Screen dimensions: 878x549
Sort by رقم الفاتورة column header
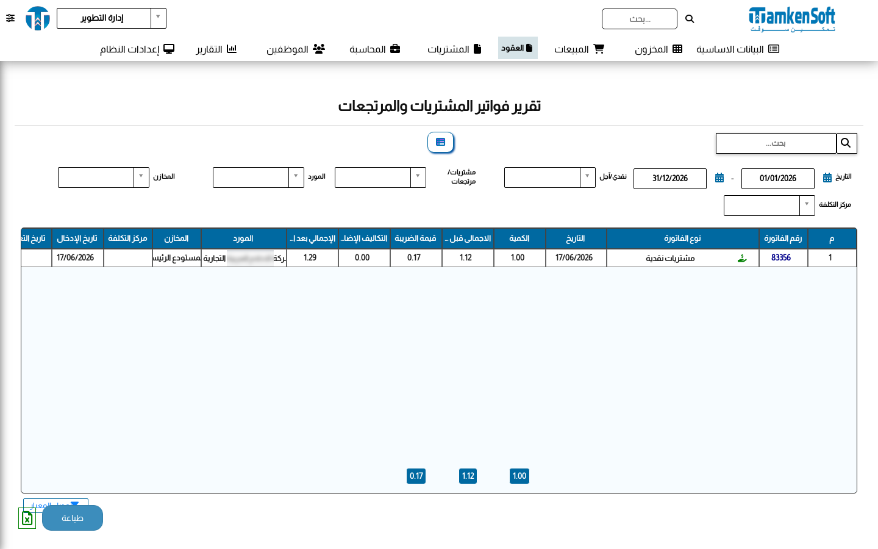point(783,239)
